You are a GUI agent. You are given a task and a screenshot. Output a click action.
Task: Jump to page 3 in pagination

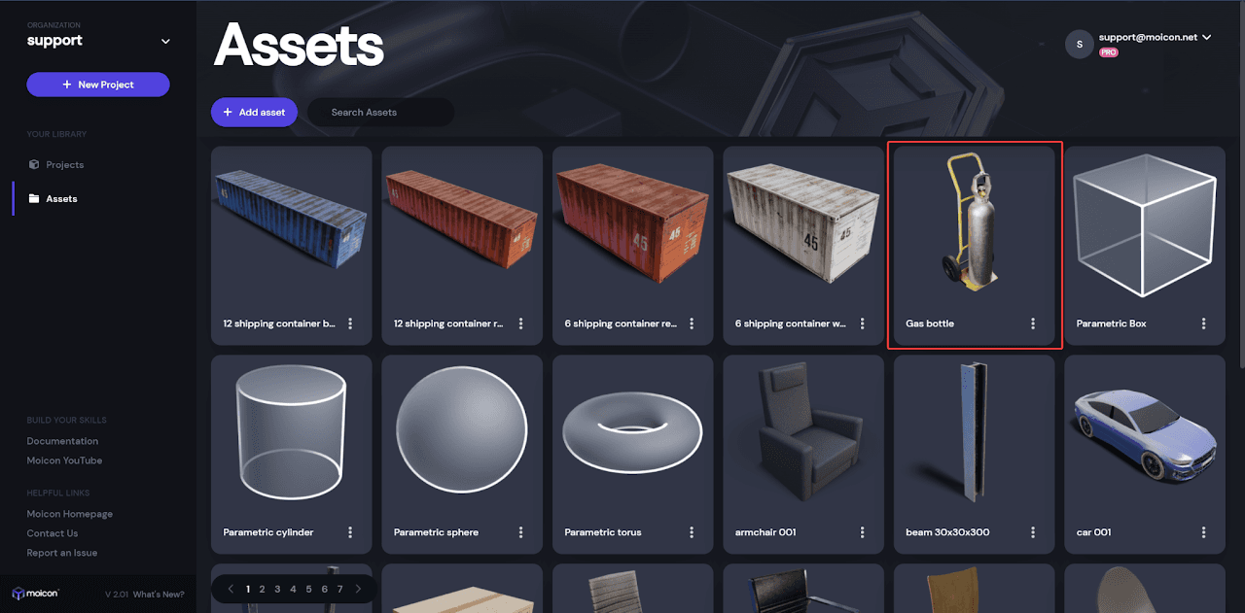[277, 589]
